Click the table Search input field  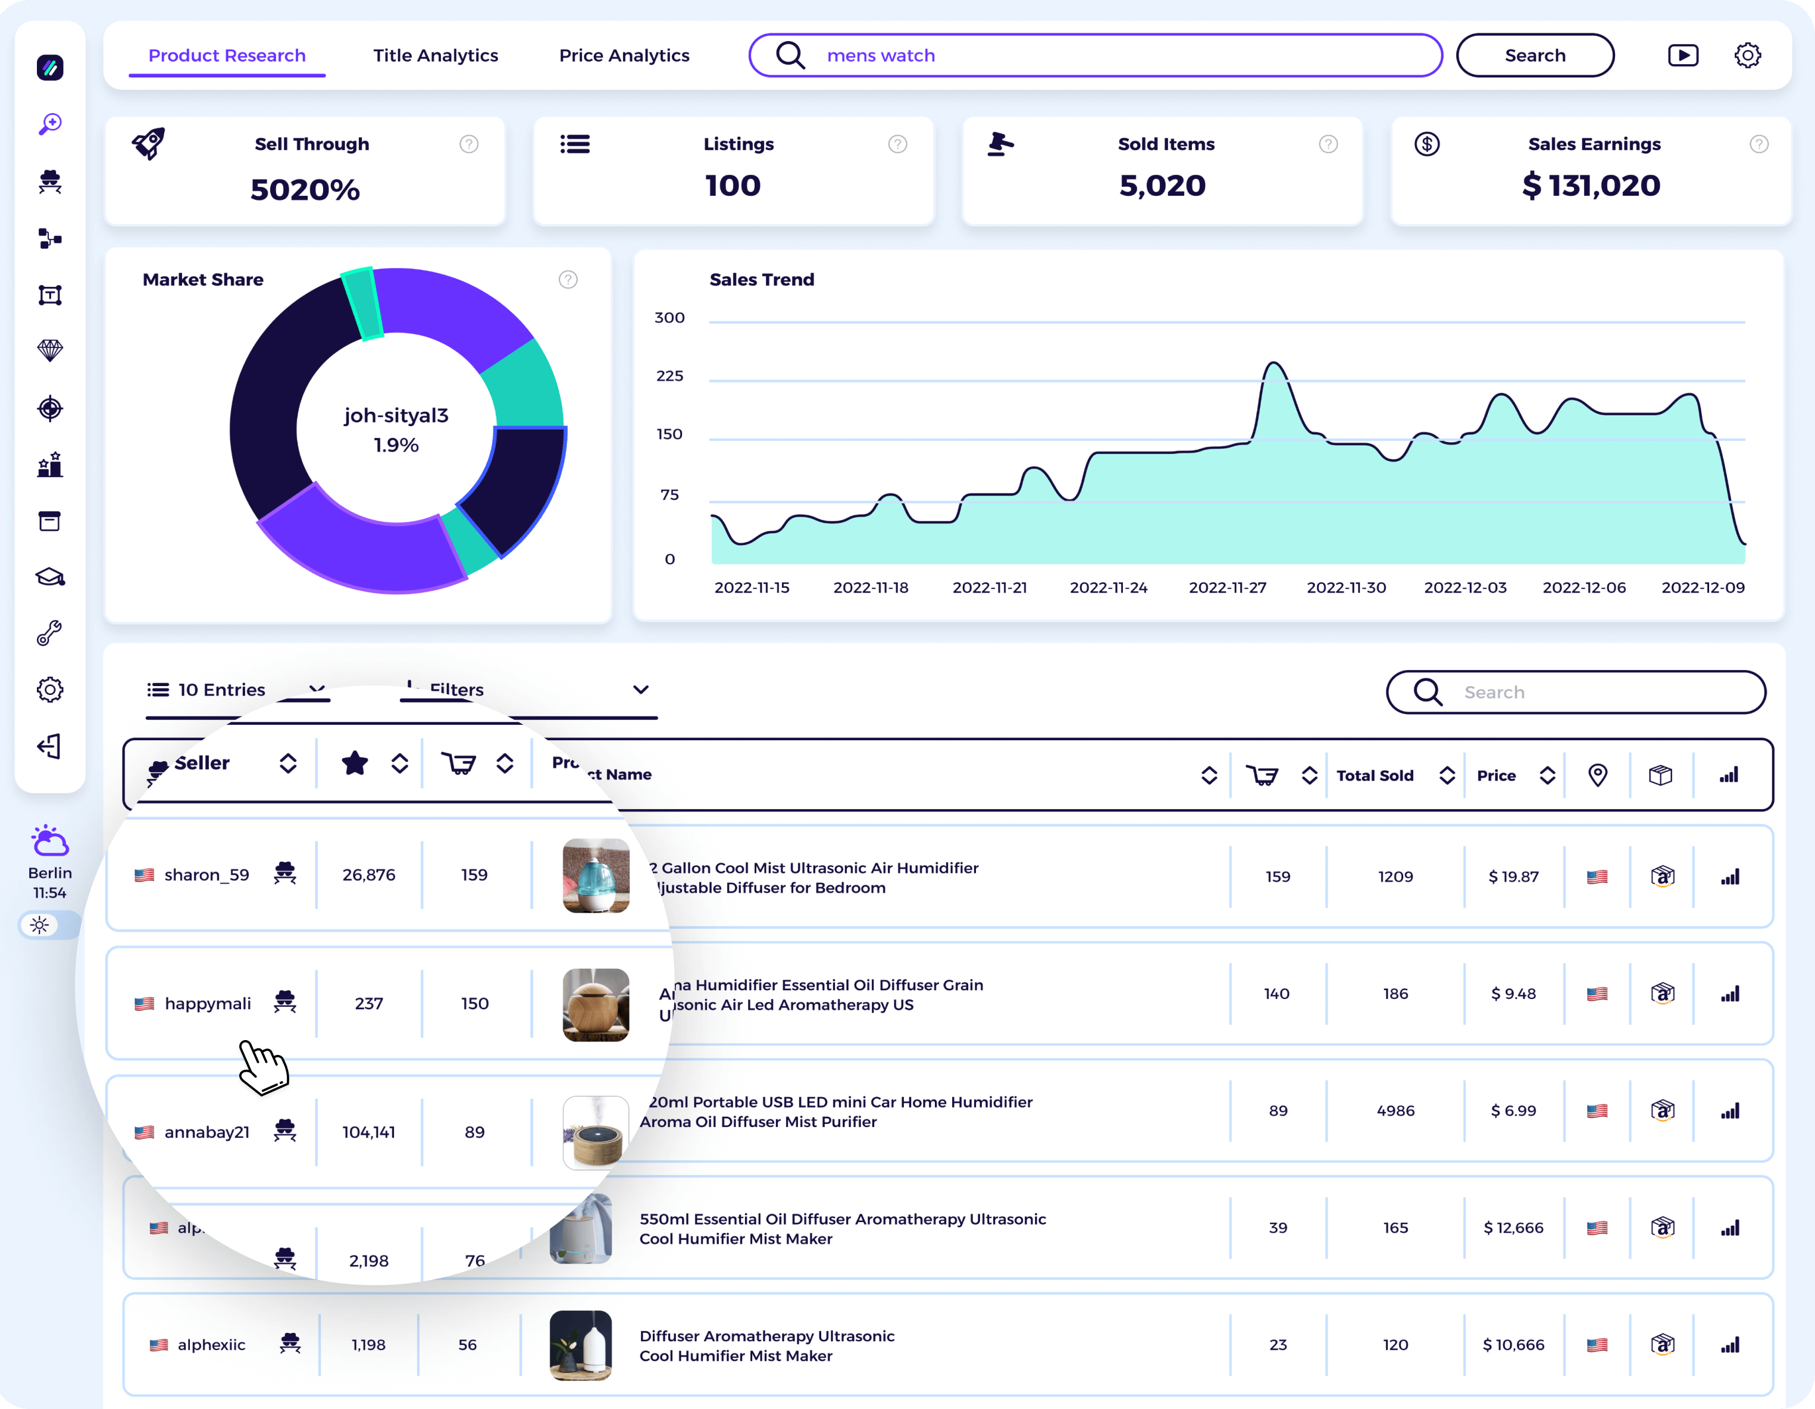1576,692
